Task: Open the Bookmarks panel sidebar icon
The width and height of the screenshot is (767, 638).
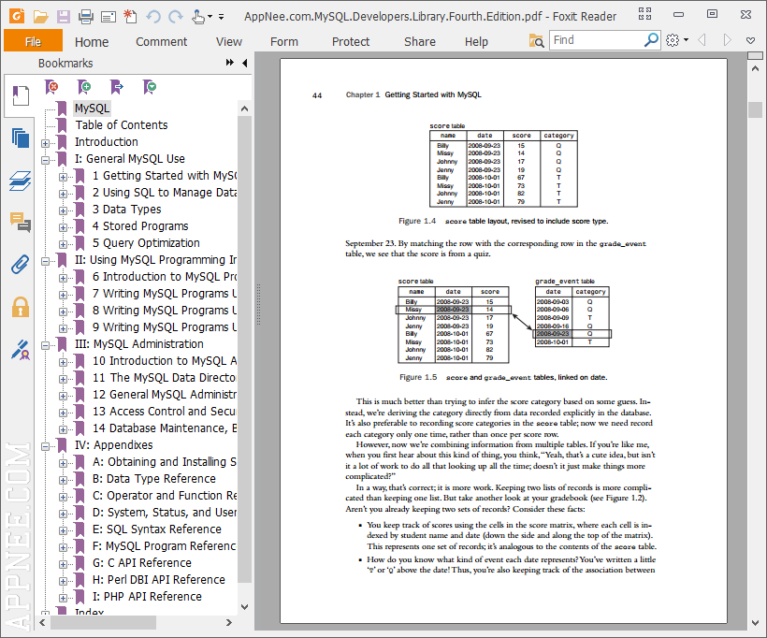Action: pyautogui.click(x=20, y=95)
